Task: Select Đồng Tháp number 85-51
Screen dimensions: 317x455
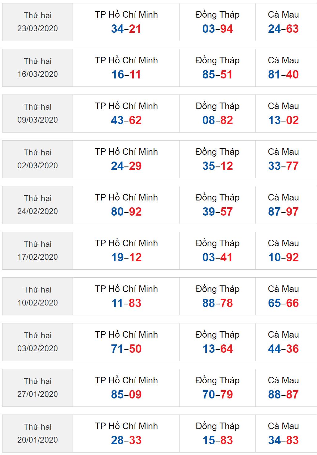Action: point(218,74)
